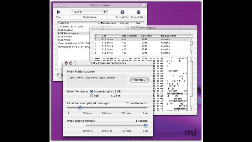
Task: Open the Port A destination dropdown
Action: [89, 12]
